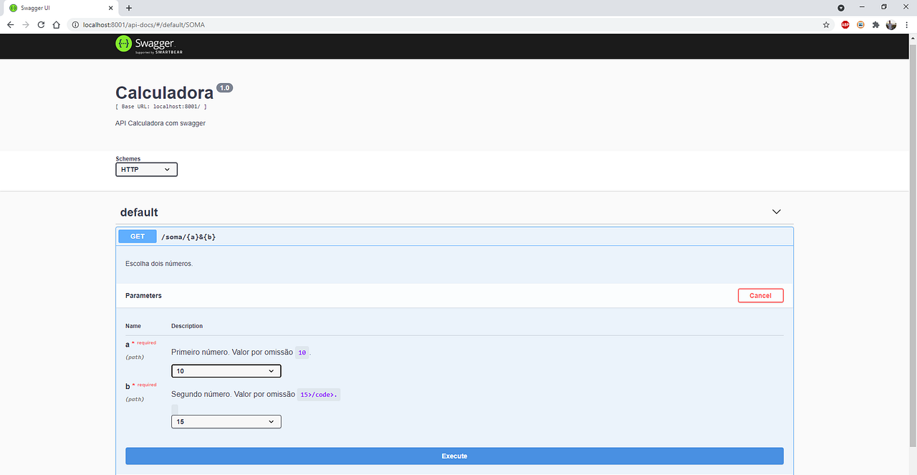Screen dimensions: 917x475
Task: Open the value dropdown for parameter a
Action: point(226,370)
